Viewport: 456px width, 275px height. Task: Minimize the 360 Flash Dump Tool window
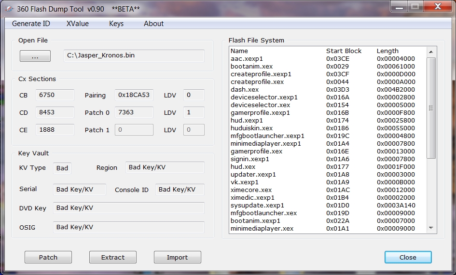coord(399,7)
